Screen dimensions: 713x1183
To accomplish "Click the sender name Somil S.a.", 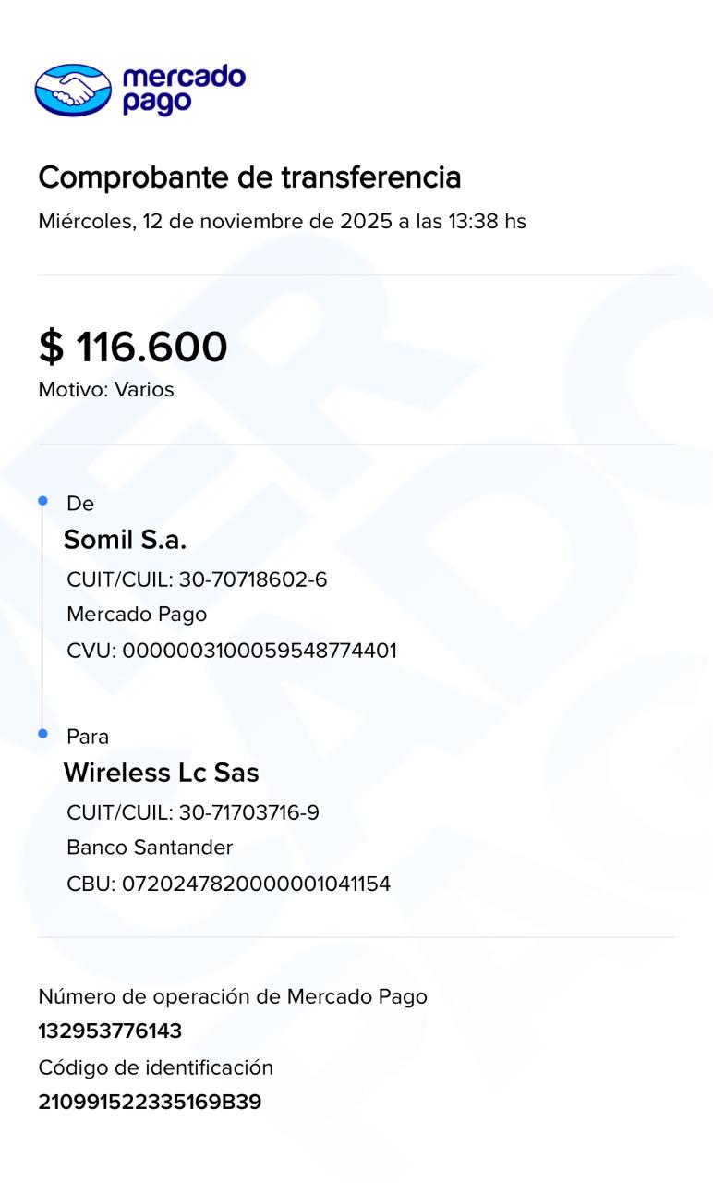I will [125, 540].
